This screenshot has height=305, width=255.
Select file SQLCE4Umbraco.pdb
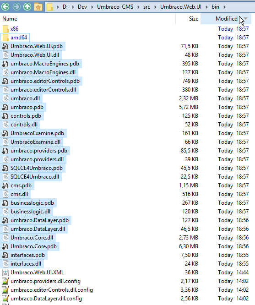37,168
